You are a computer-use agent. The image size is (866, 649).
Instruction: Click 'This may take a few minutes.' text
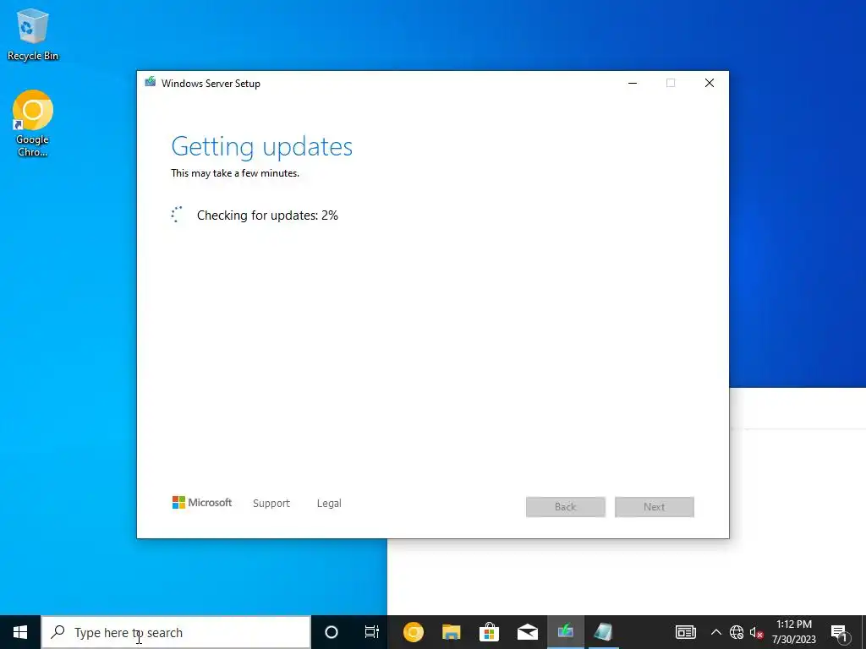tap(235, 172)
